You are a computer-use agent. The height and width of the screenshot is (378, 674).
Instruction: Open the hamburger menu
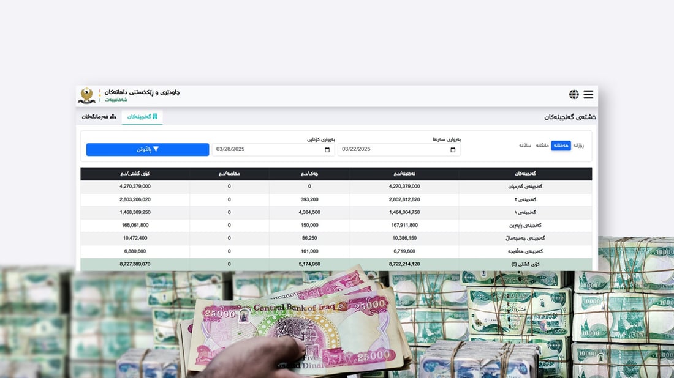click(588, 95)
